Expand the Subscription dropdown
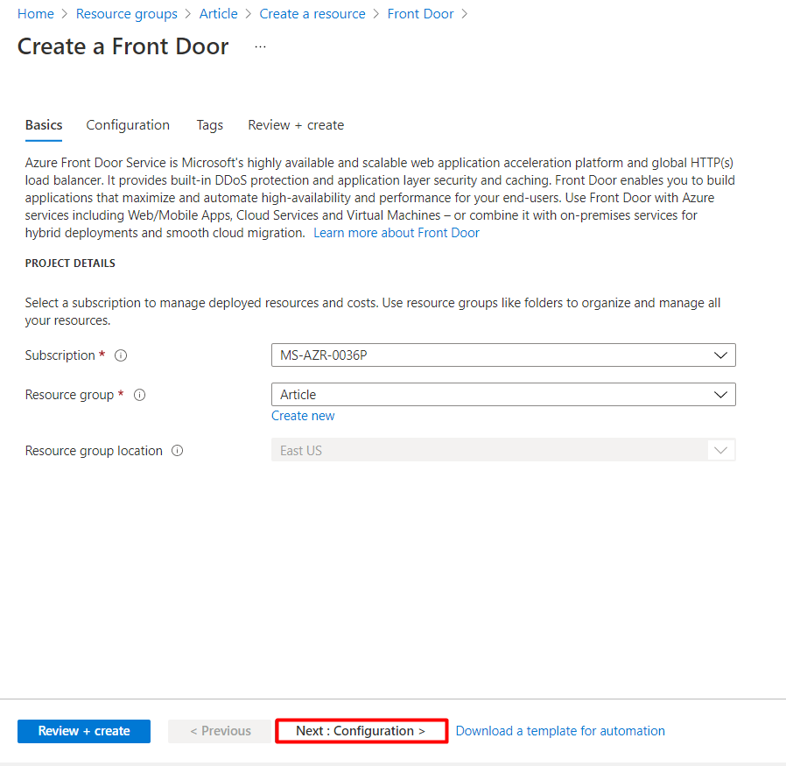Viewport: 786px width, 766px height. click(503, 355)
